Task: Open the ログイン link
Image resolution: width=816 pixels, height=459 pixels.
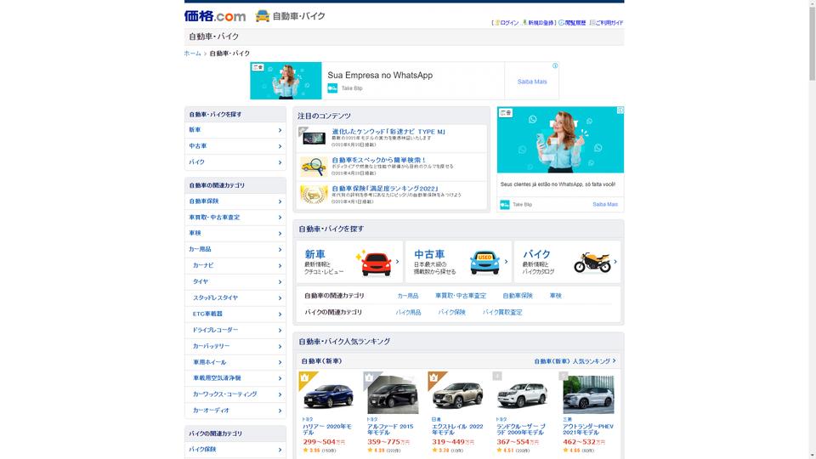Action: pyautogui.click(x=509, y=23)
